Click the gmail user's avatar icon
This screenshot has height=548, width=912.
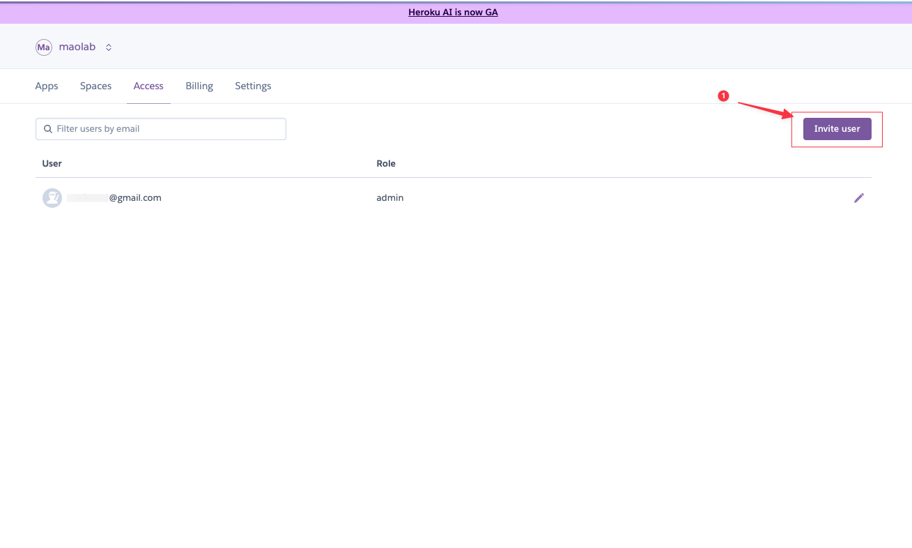pyautogui.click(x=52, y=198)
